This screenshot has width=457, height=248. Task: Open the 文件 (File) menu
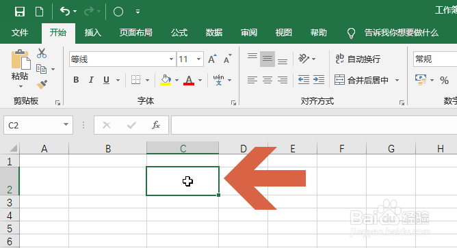pos(20,33)
